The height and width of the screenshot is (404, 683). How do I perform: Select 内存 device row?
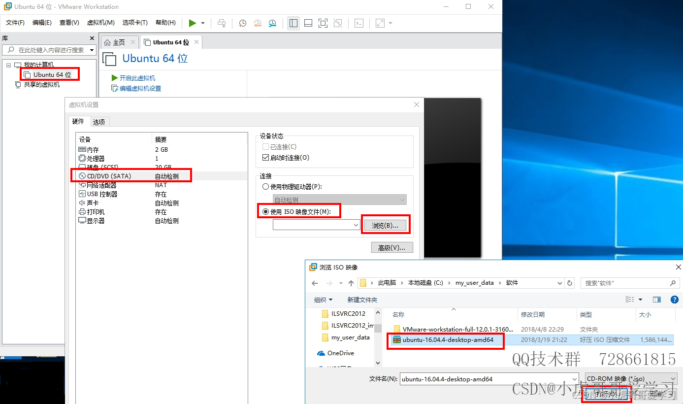pyautogui.click(x=163, y=149)
